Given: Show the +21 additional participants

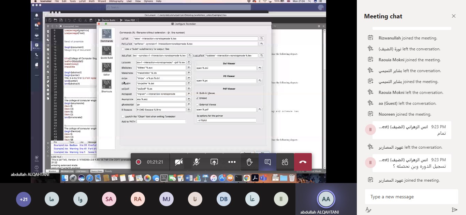Looking at the screenshot, I should point(24,199).
